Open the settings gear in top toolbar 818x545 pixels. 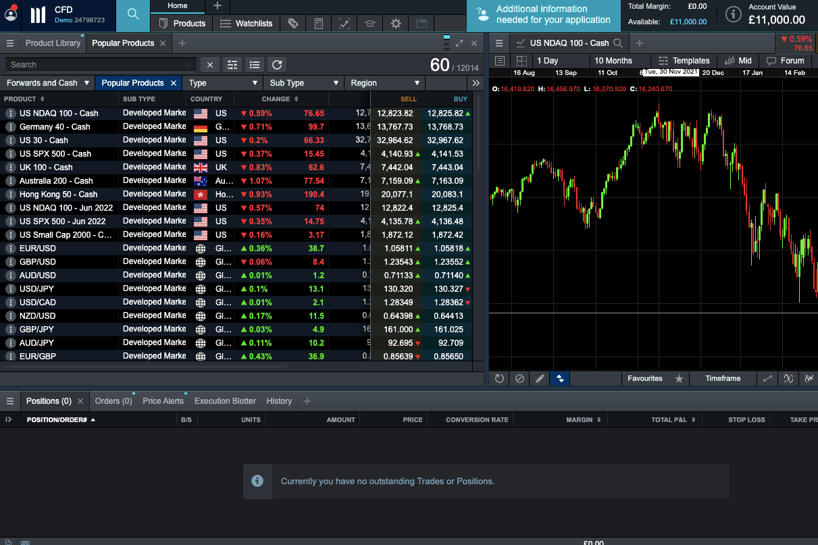(396, 23)
